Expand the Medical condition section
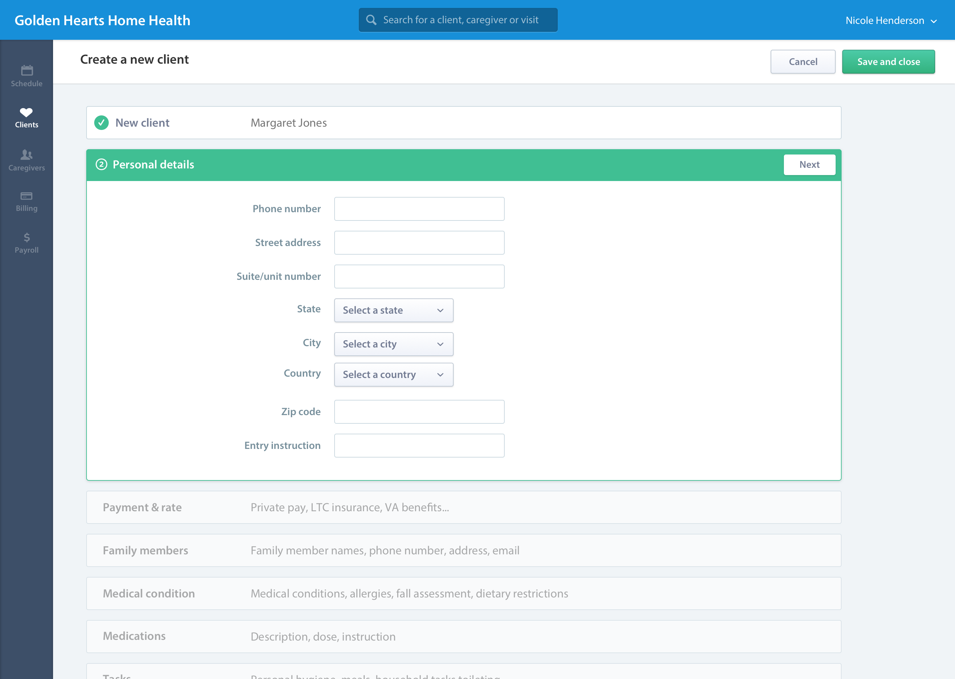 463,593
